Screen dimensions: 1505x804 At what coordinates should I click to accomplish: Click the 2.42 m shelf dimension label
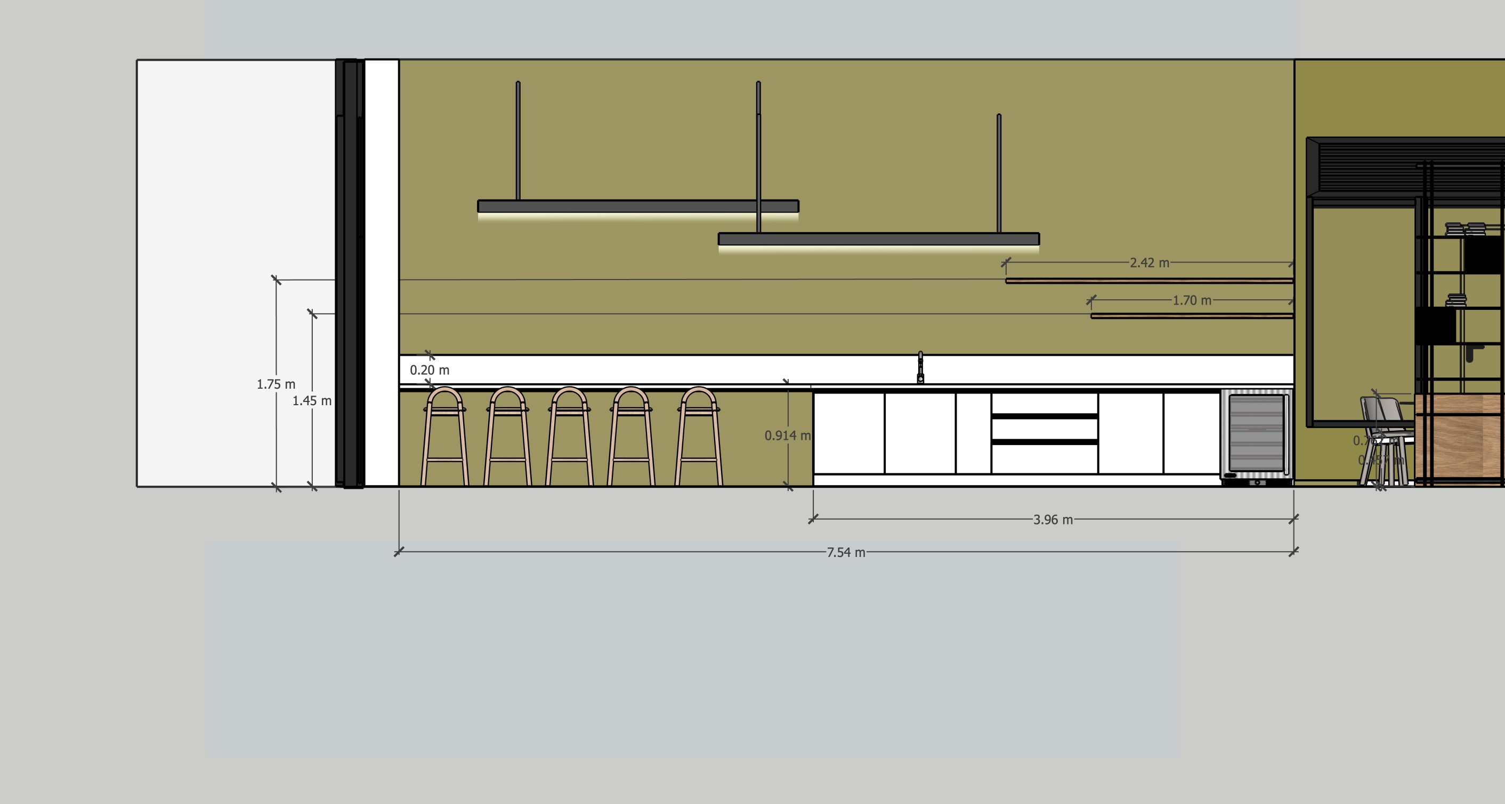click(x=1148, y=262)
